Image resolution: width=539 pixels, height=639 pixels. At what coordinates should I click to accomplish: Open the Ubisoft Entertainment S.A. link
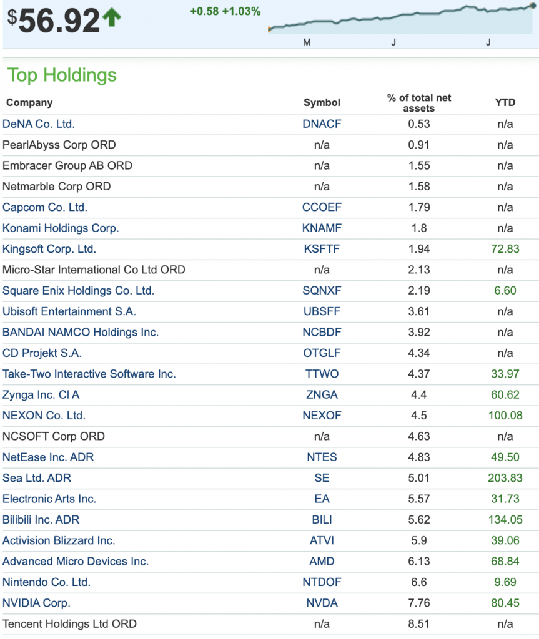pyautogui.click(x=69, y=311)
